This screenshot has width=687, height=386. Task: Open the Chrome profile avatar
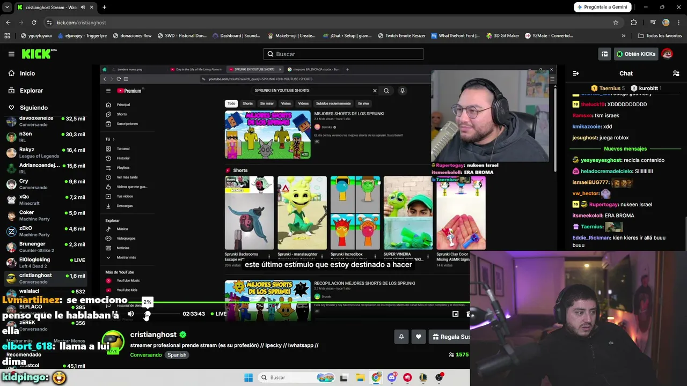tap(666, 23)
